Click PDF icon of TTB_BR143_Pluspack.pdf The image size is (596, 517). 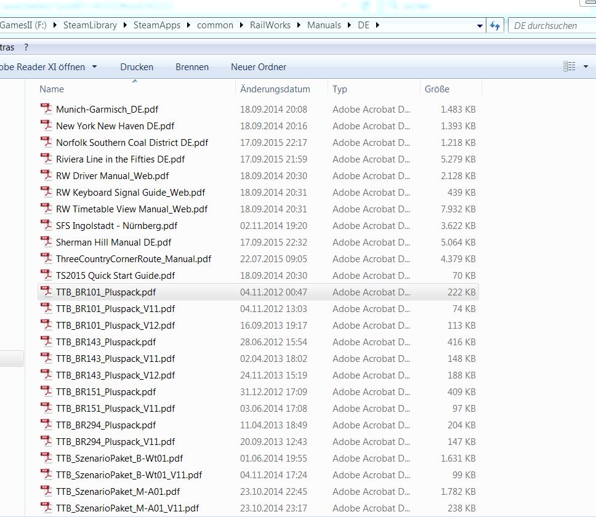coord(46,342)
